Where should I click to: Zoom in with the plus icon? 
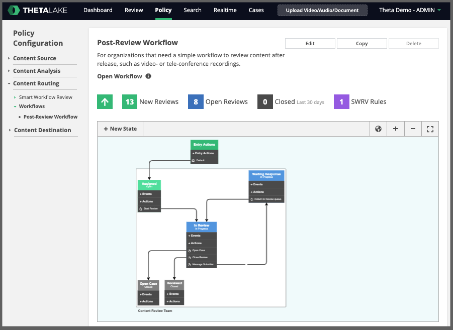click(396, 129)
